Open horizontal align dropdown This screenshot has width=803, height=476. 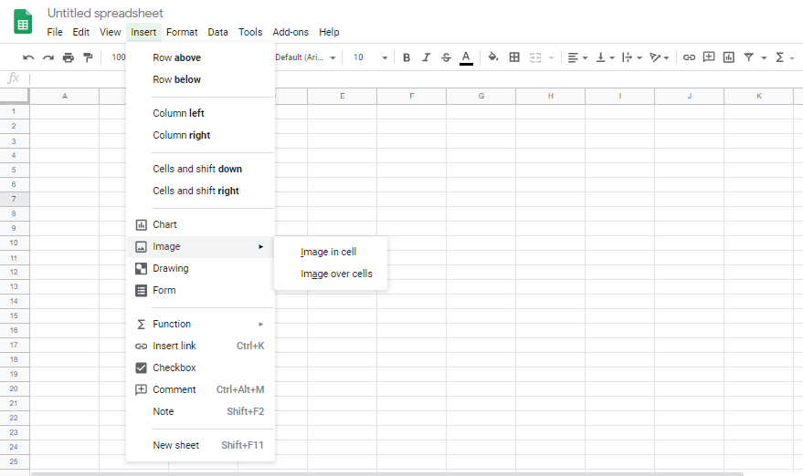coord(577,57)
